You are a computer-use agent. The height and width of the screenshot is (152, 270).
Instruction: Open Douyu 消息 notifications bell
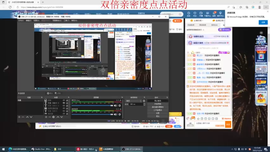point(214,14)
